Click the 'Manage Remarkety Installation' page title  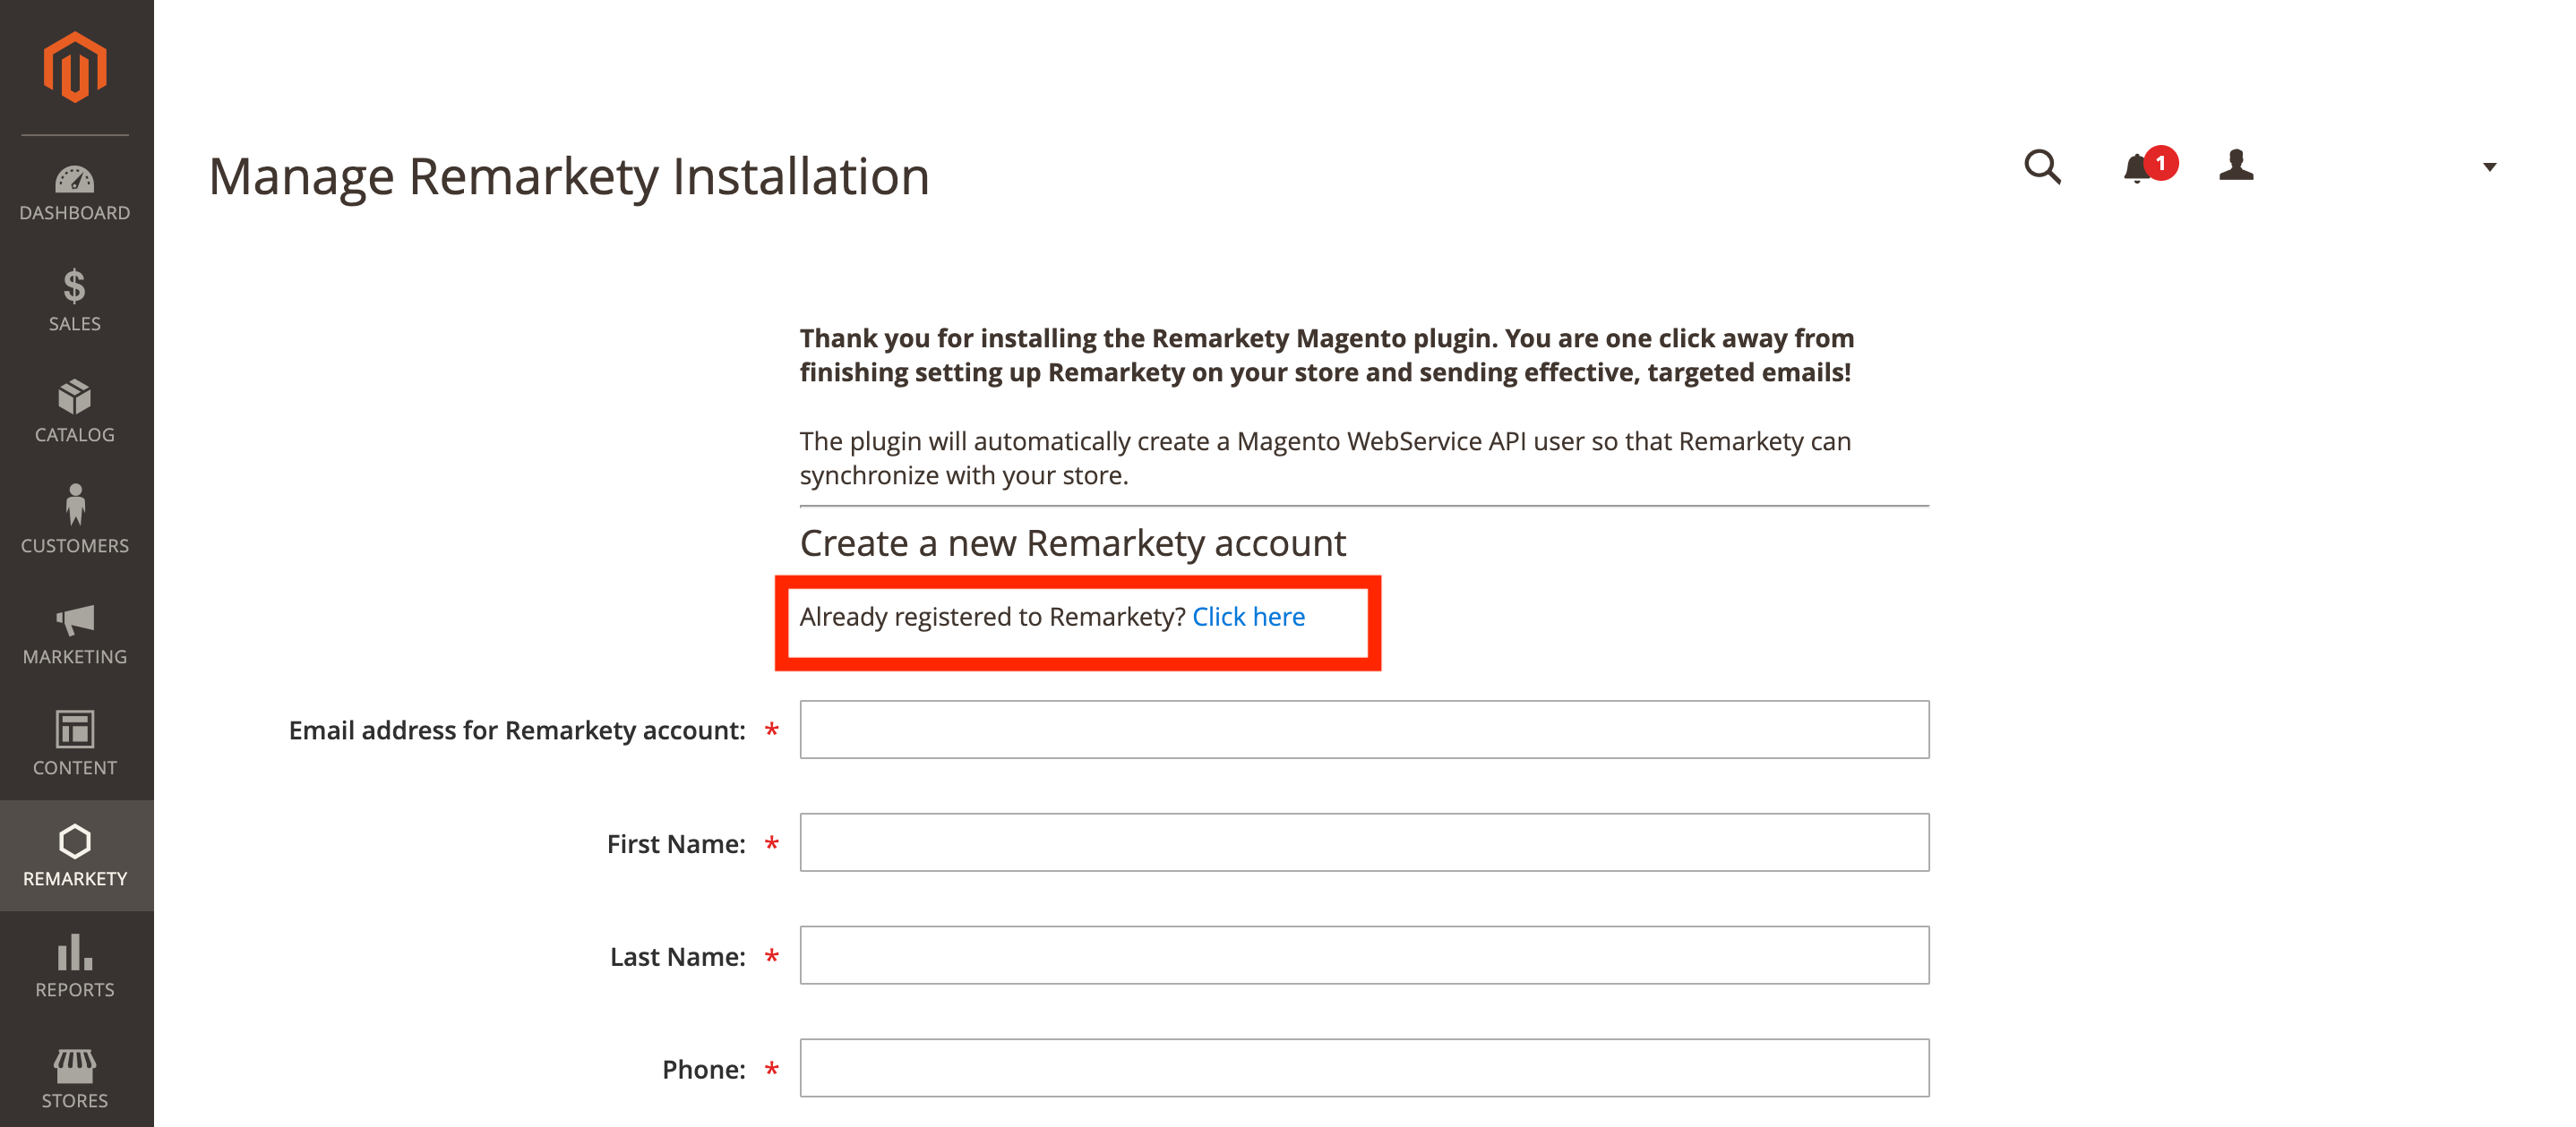(x=569, y=177)
